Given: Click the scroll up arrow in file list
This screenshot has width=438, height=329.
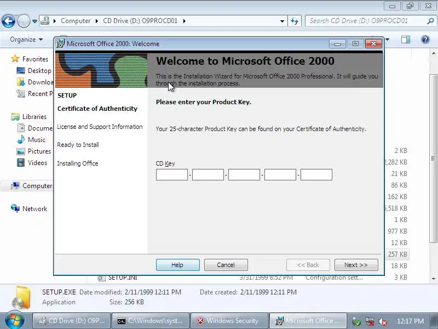Looking at the screenshot, I should (434, 53).
